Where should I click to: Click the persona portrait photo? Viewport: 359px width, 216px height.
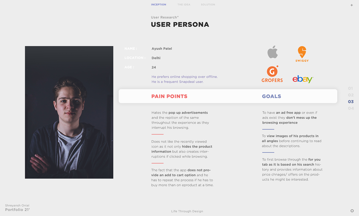pyautogui.click(x=69, y=112)
